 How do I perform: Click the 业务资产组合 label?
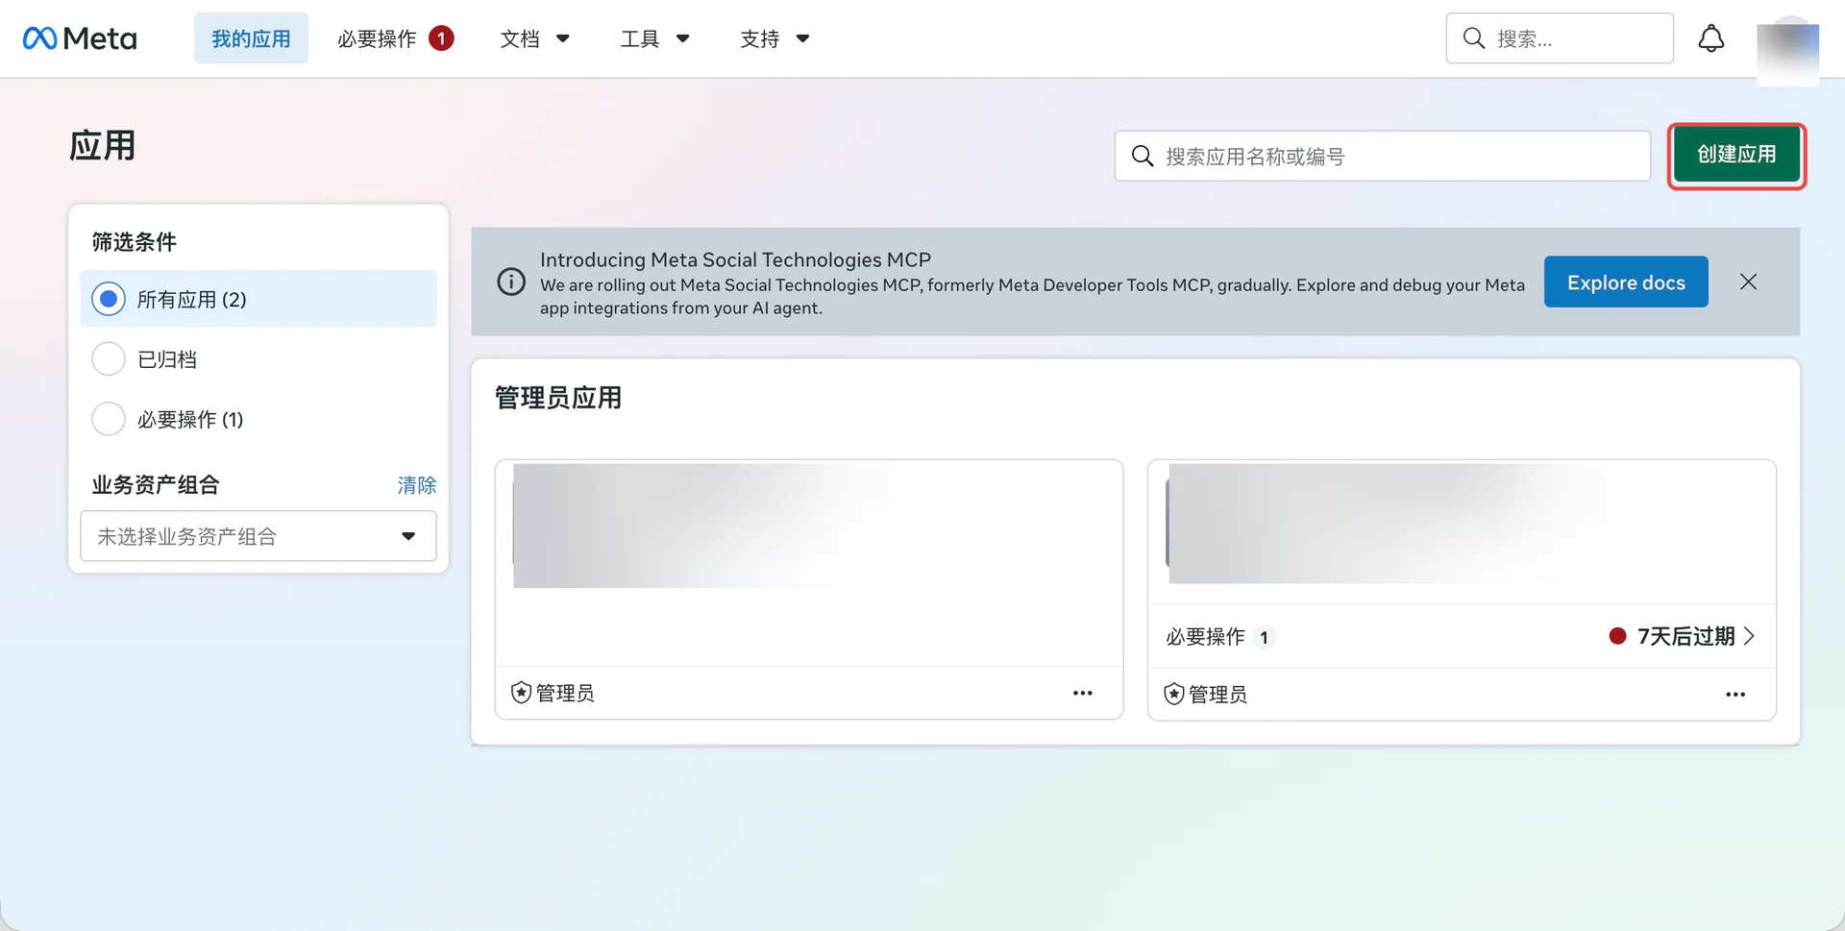[x=156, y=485]
